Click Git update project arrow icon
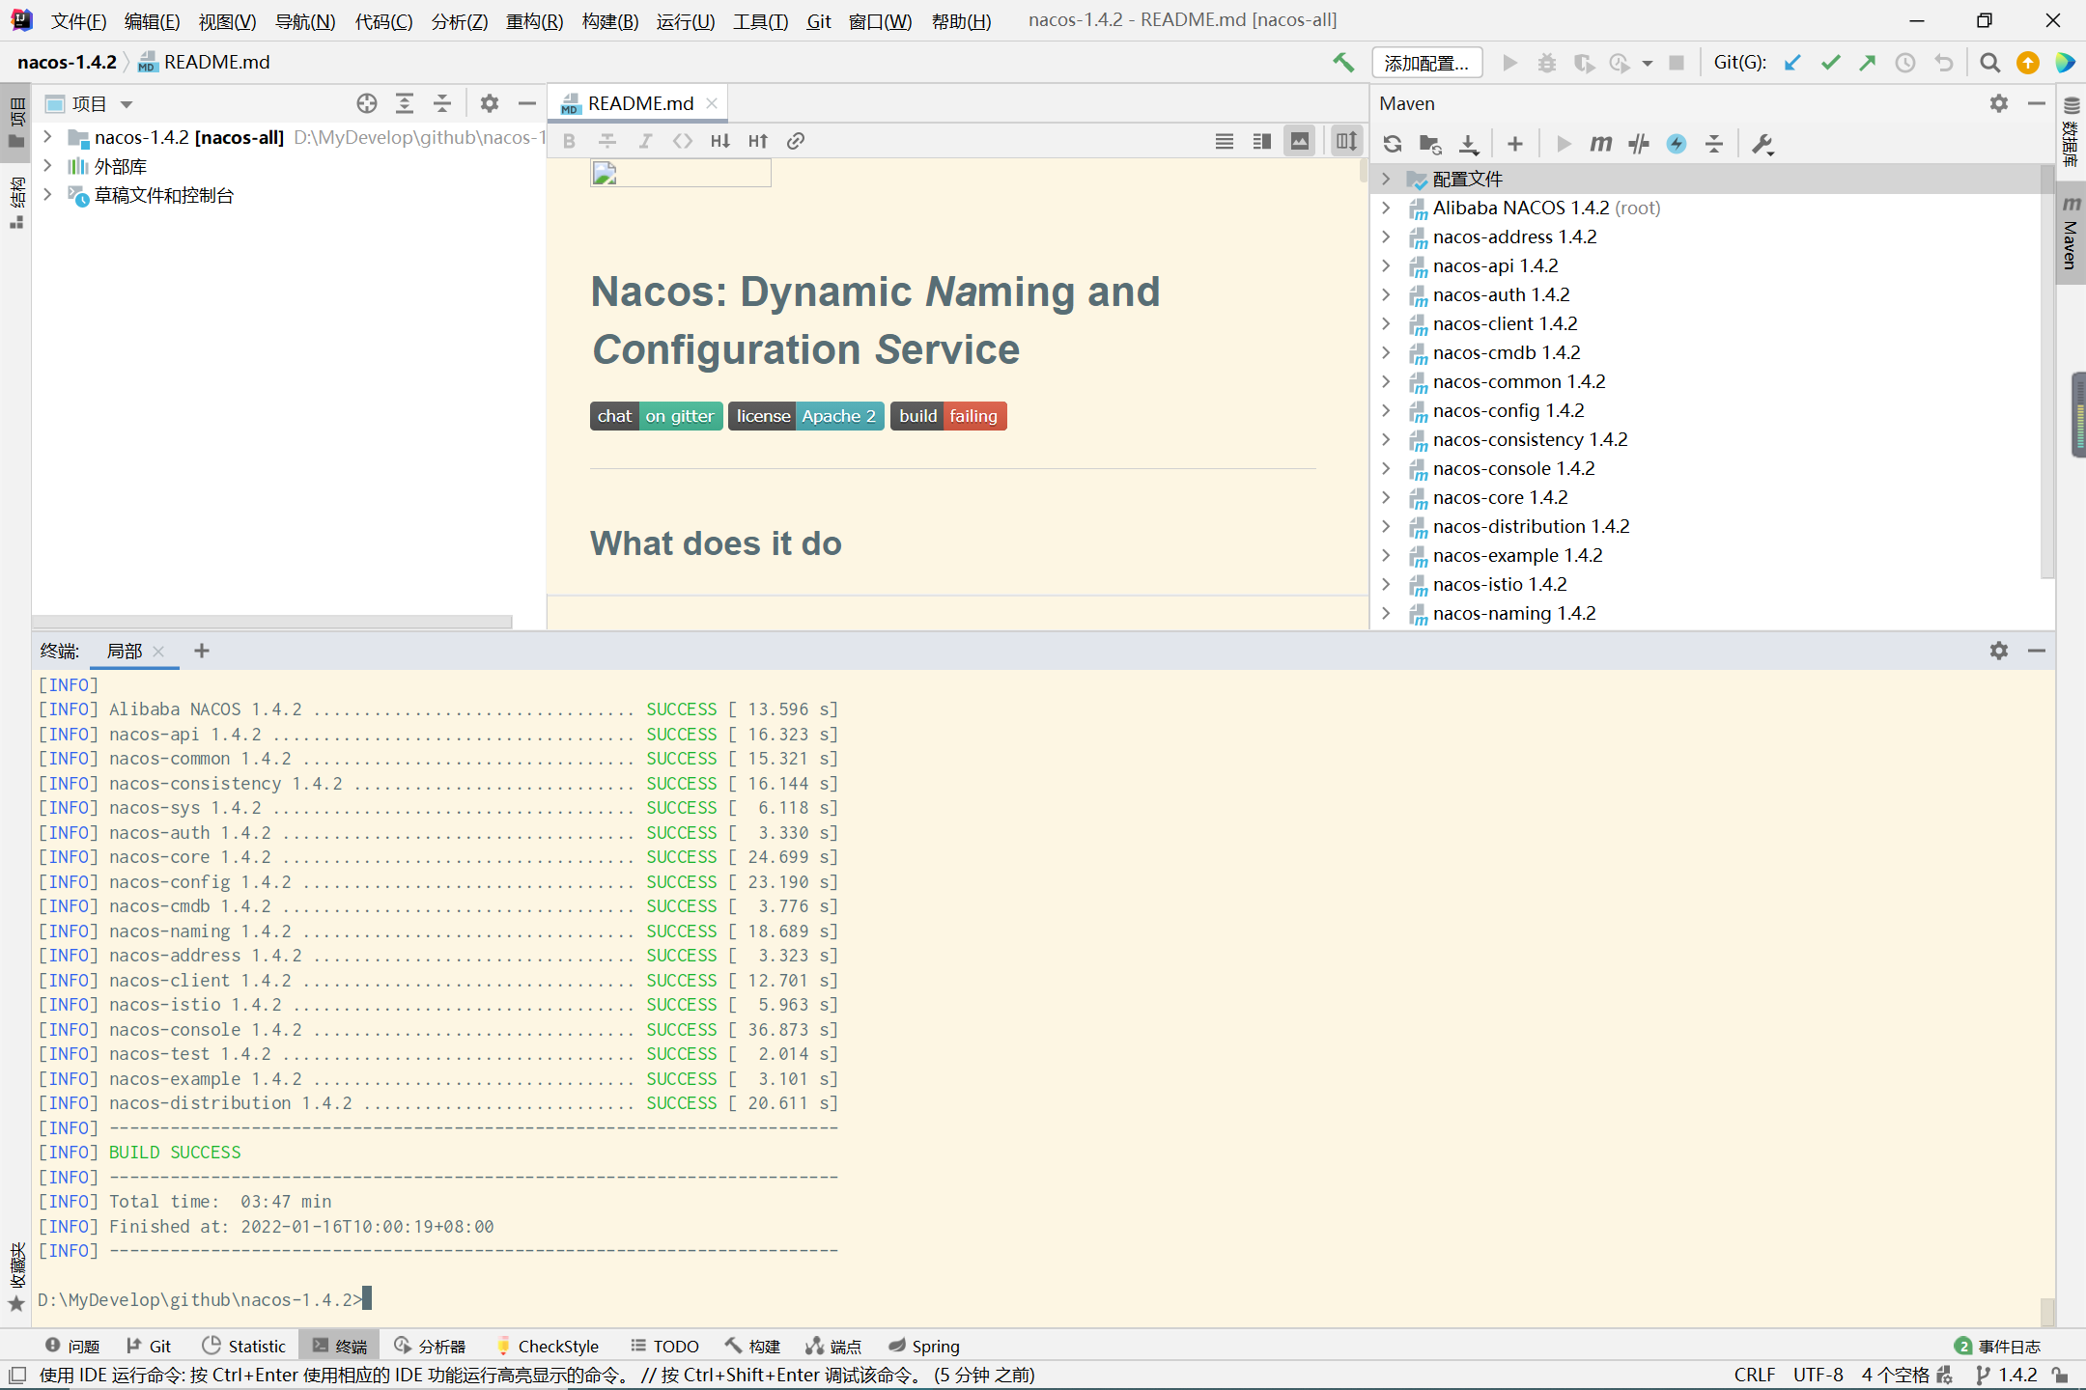This screenshot has height=1390, width=2086. coord(1792,63)
